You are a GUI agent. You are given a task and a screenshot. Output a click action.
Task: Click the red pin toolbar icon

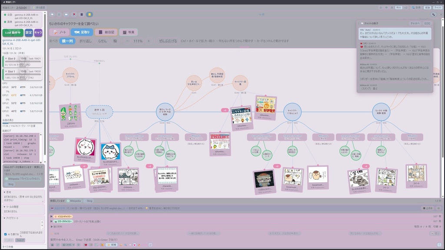coord(74,14)
